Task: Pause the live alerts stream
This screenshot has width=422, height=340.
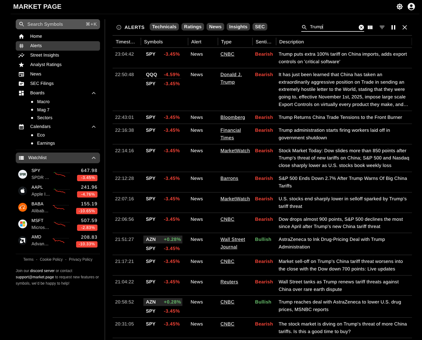Action: click(x=393, y=27)
